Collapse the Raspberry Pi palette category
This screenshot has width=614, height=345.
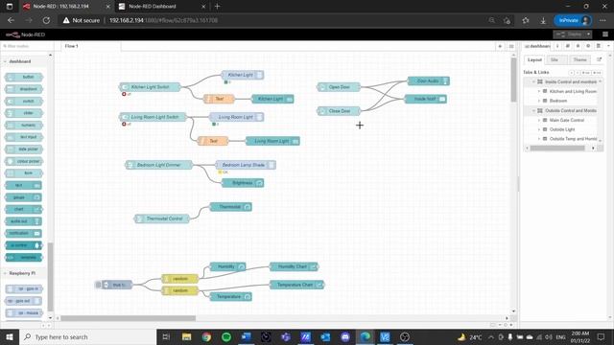(23, 273)
